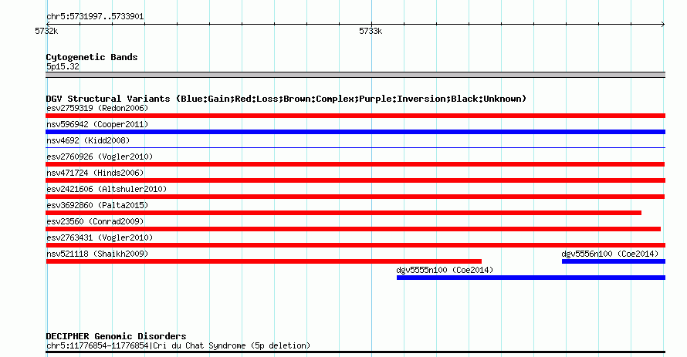This screenshot has height=357, width=687.
Task: Select the dgv5556n100 (Coe2014) blue bar
Action: [614, 261]
